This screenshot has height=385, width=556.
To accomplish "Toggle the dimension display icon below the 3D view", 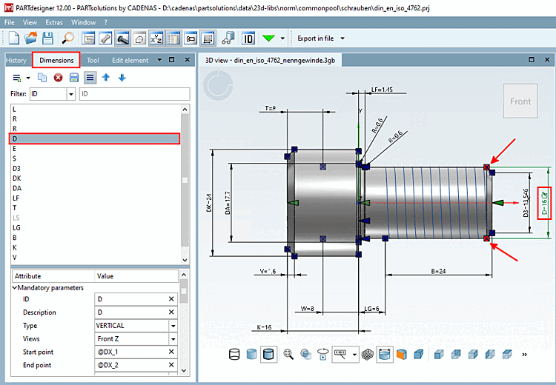I will (x=384, y=355).
